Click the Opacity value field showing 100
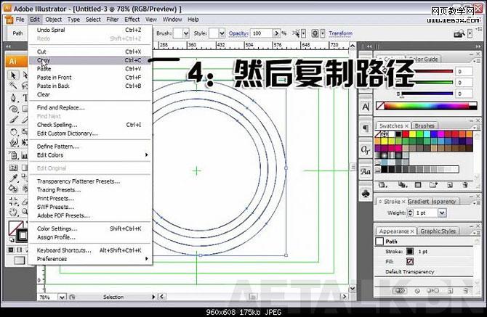 tap(262, 33)
